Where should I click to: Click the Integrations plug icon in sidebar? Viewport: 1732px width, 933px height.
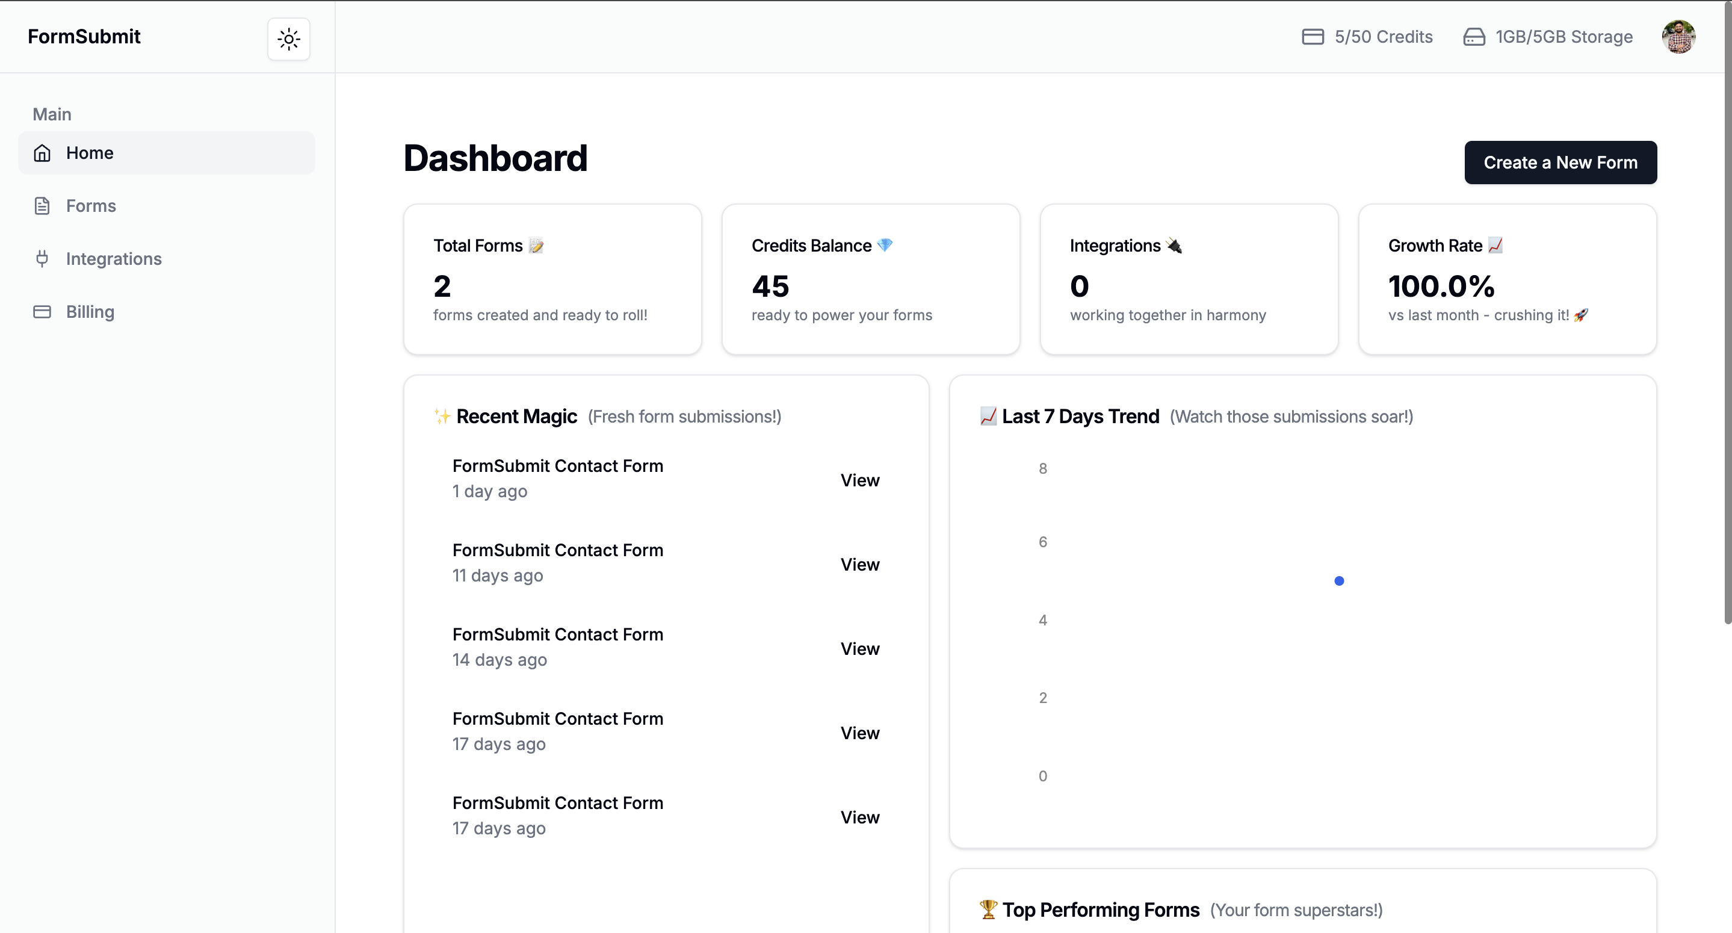(42, 258)
